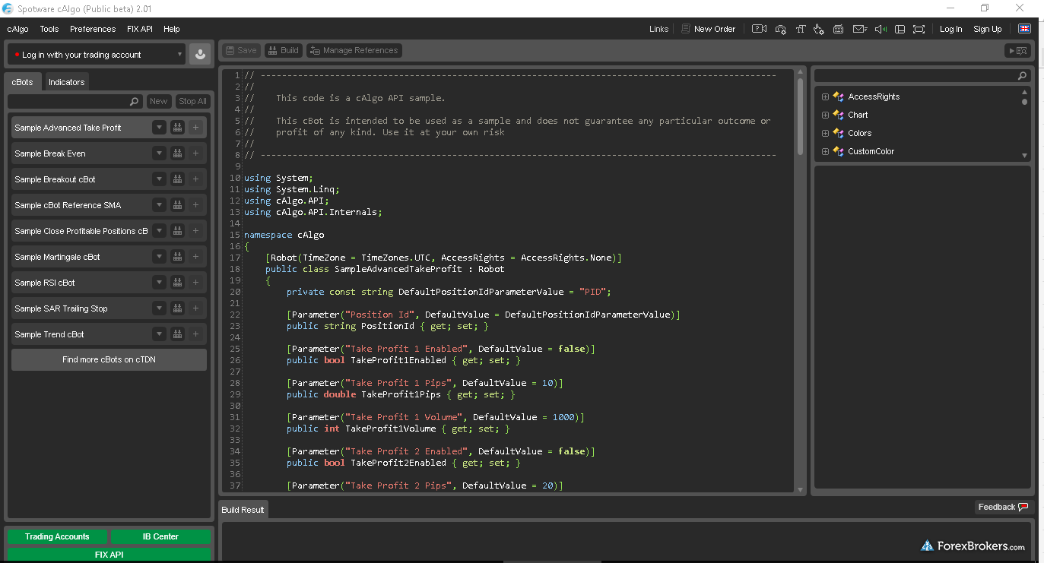The height and width of the screenshot is (563, 1044).
Task: Open the video help guide icon
Action: (759, 29)
